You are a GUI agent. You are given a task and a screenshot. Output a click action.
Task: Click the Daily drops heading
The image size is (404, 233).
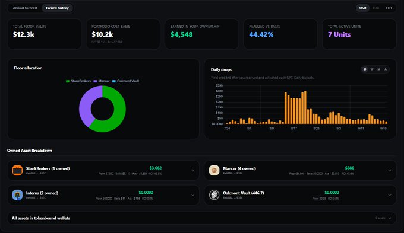221,69
